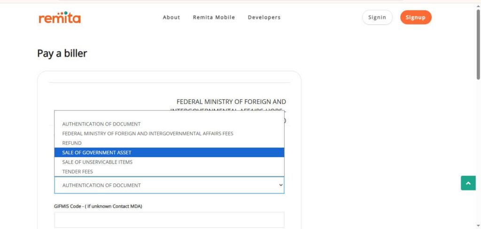The width and height of the screenshot is (481, 229).
Task: Click the page vertical scrollbar thumb
Action: tap(478, 45)
